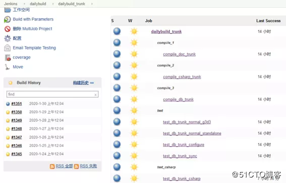Click the coverage report icon
The height and width of the screenshot is (183, 286).
click(8, 57)
